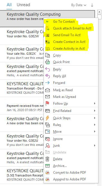Click the Quick Print printer icon
Screen dimensions: 102x186
pos(48,62)
